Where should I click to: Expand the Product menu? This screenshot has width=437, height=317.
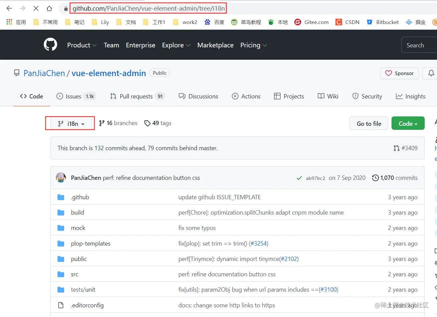point(82,45)
